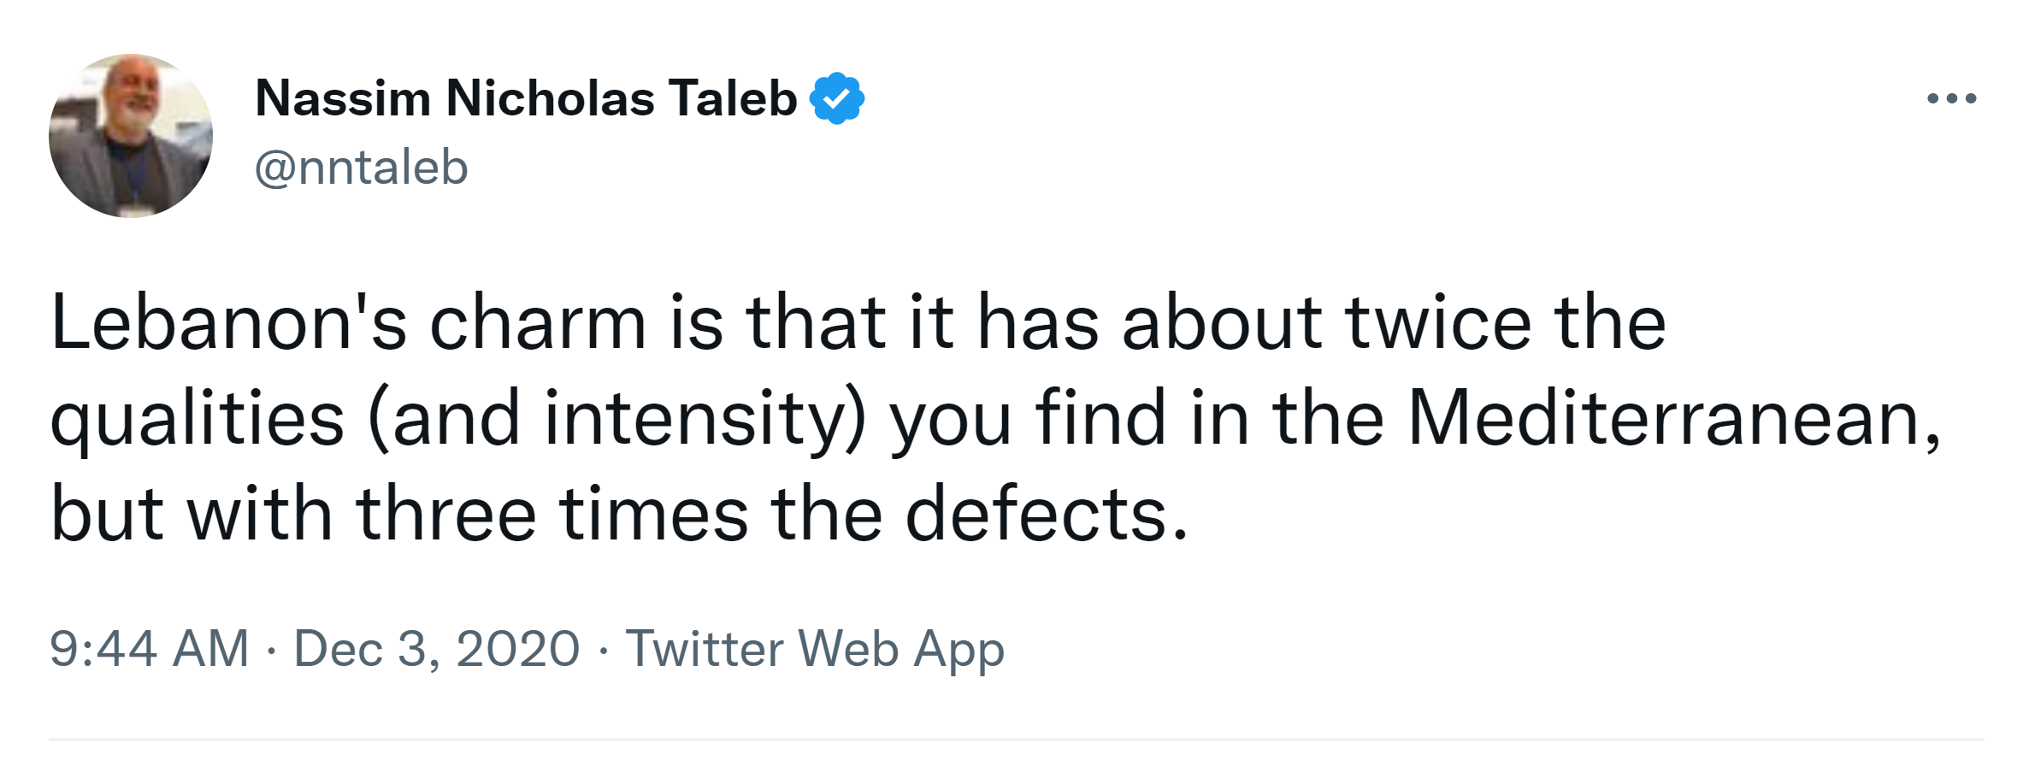Click the word "twice" in first line

1438,323
